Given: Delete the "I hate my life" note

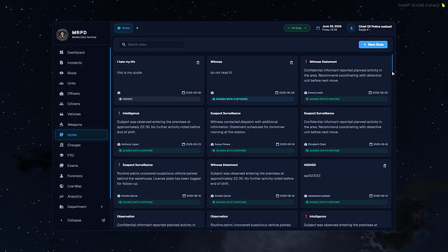Looking at the screenshot, I should tap(198, 62).
